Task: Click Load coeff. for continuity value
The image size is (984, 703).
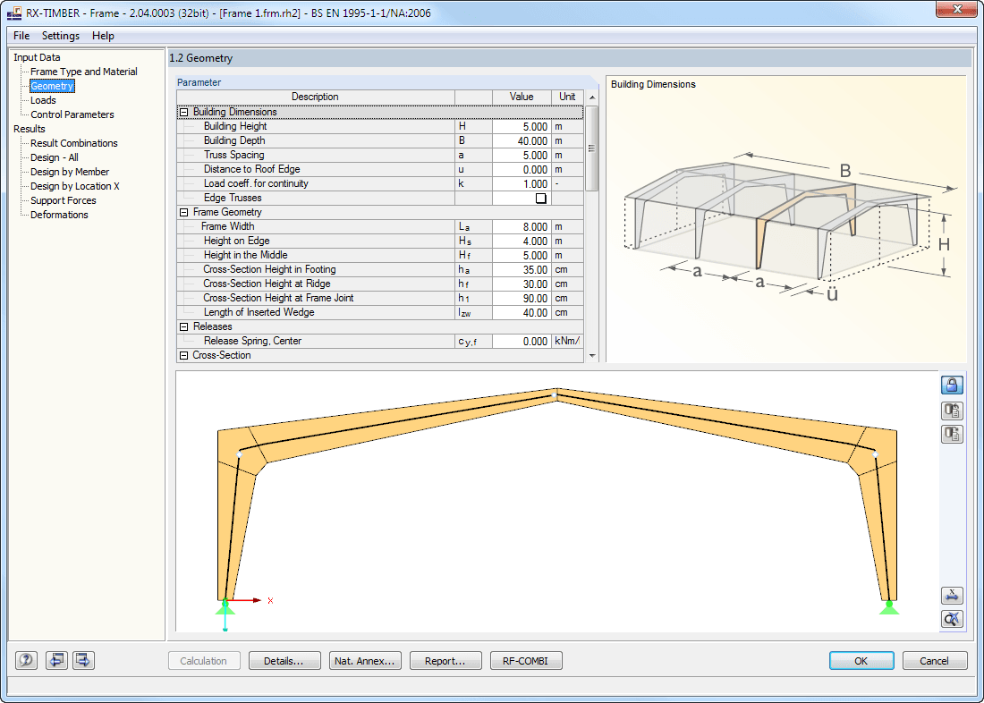Action: [521, 184]
